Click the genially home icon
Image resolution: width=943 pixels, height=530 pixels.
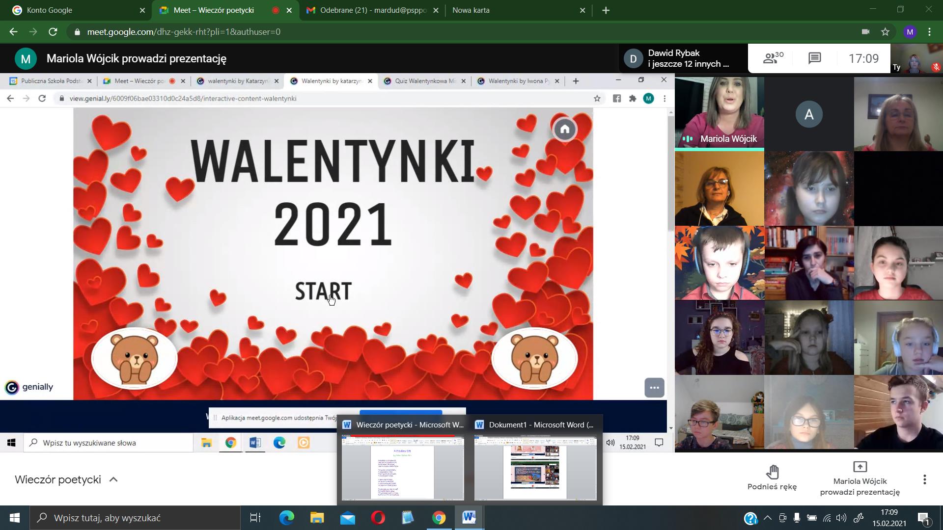(x=565, y=130)
